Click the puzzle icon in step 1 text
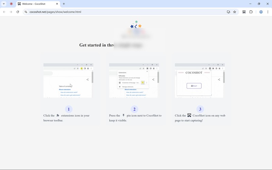This screenshot has width=272, height=170. pos(58,115)
